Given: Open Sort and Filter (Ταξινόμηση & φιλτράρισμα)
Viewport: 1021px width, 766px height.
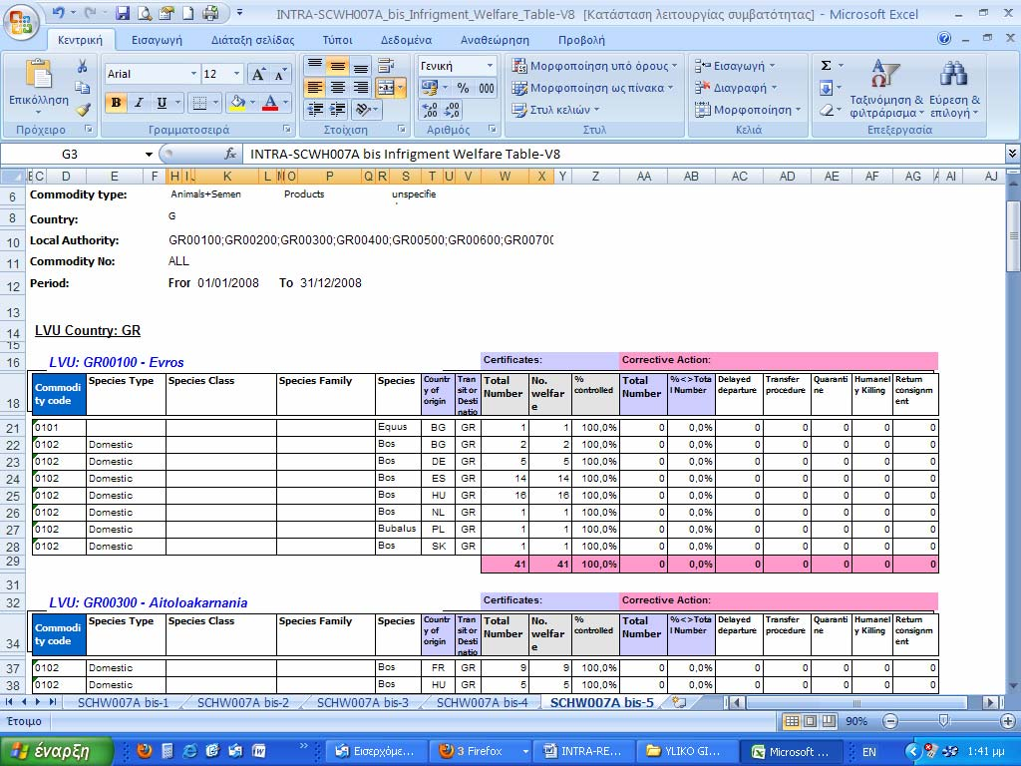Looking at the screenshot, I should 886,88.
